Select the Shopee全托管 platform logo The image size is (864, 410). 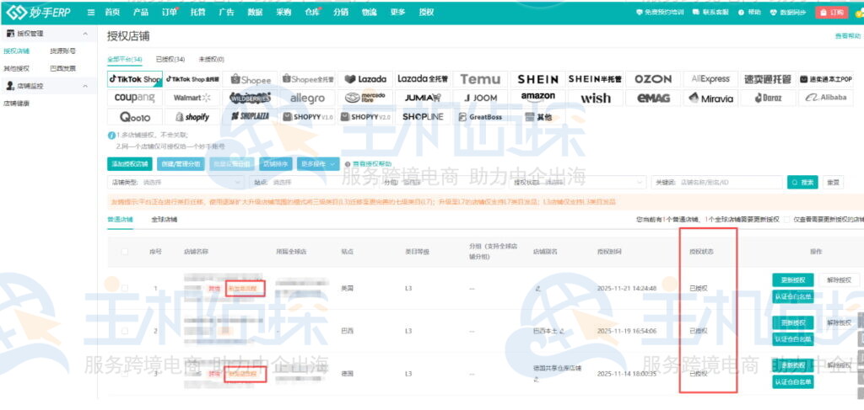tap(307, 79)
